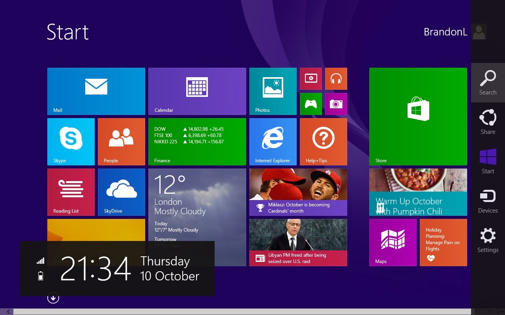
Task: Click the Start heading text
Action: [x=68, y=32]
